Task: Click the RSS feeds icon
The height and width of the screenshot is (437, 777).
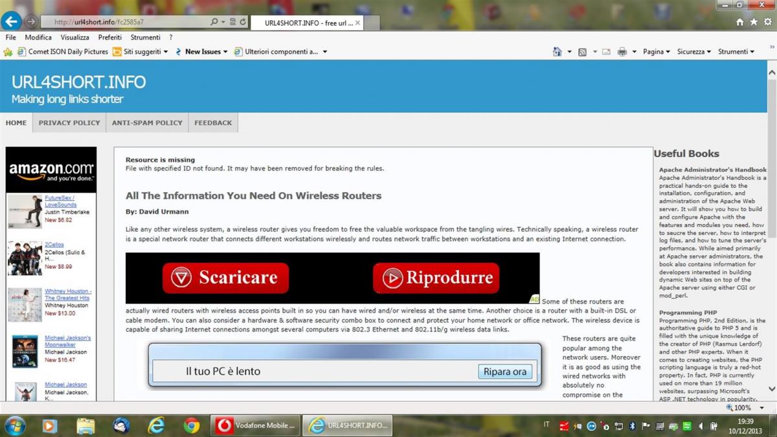Action: coord(582,52)
